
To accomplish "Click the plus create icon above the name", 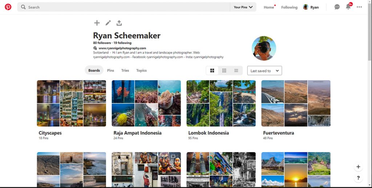I will 97,23.
